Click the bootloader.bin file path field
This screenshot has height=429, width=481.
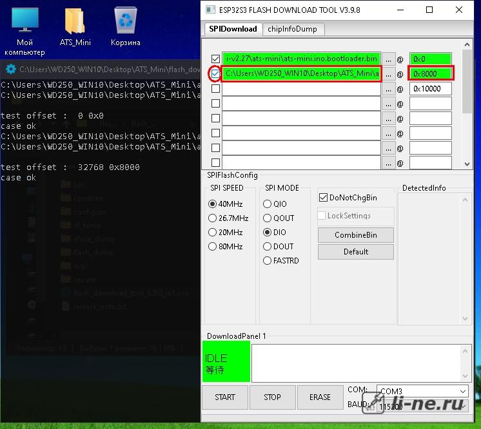301,59
